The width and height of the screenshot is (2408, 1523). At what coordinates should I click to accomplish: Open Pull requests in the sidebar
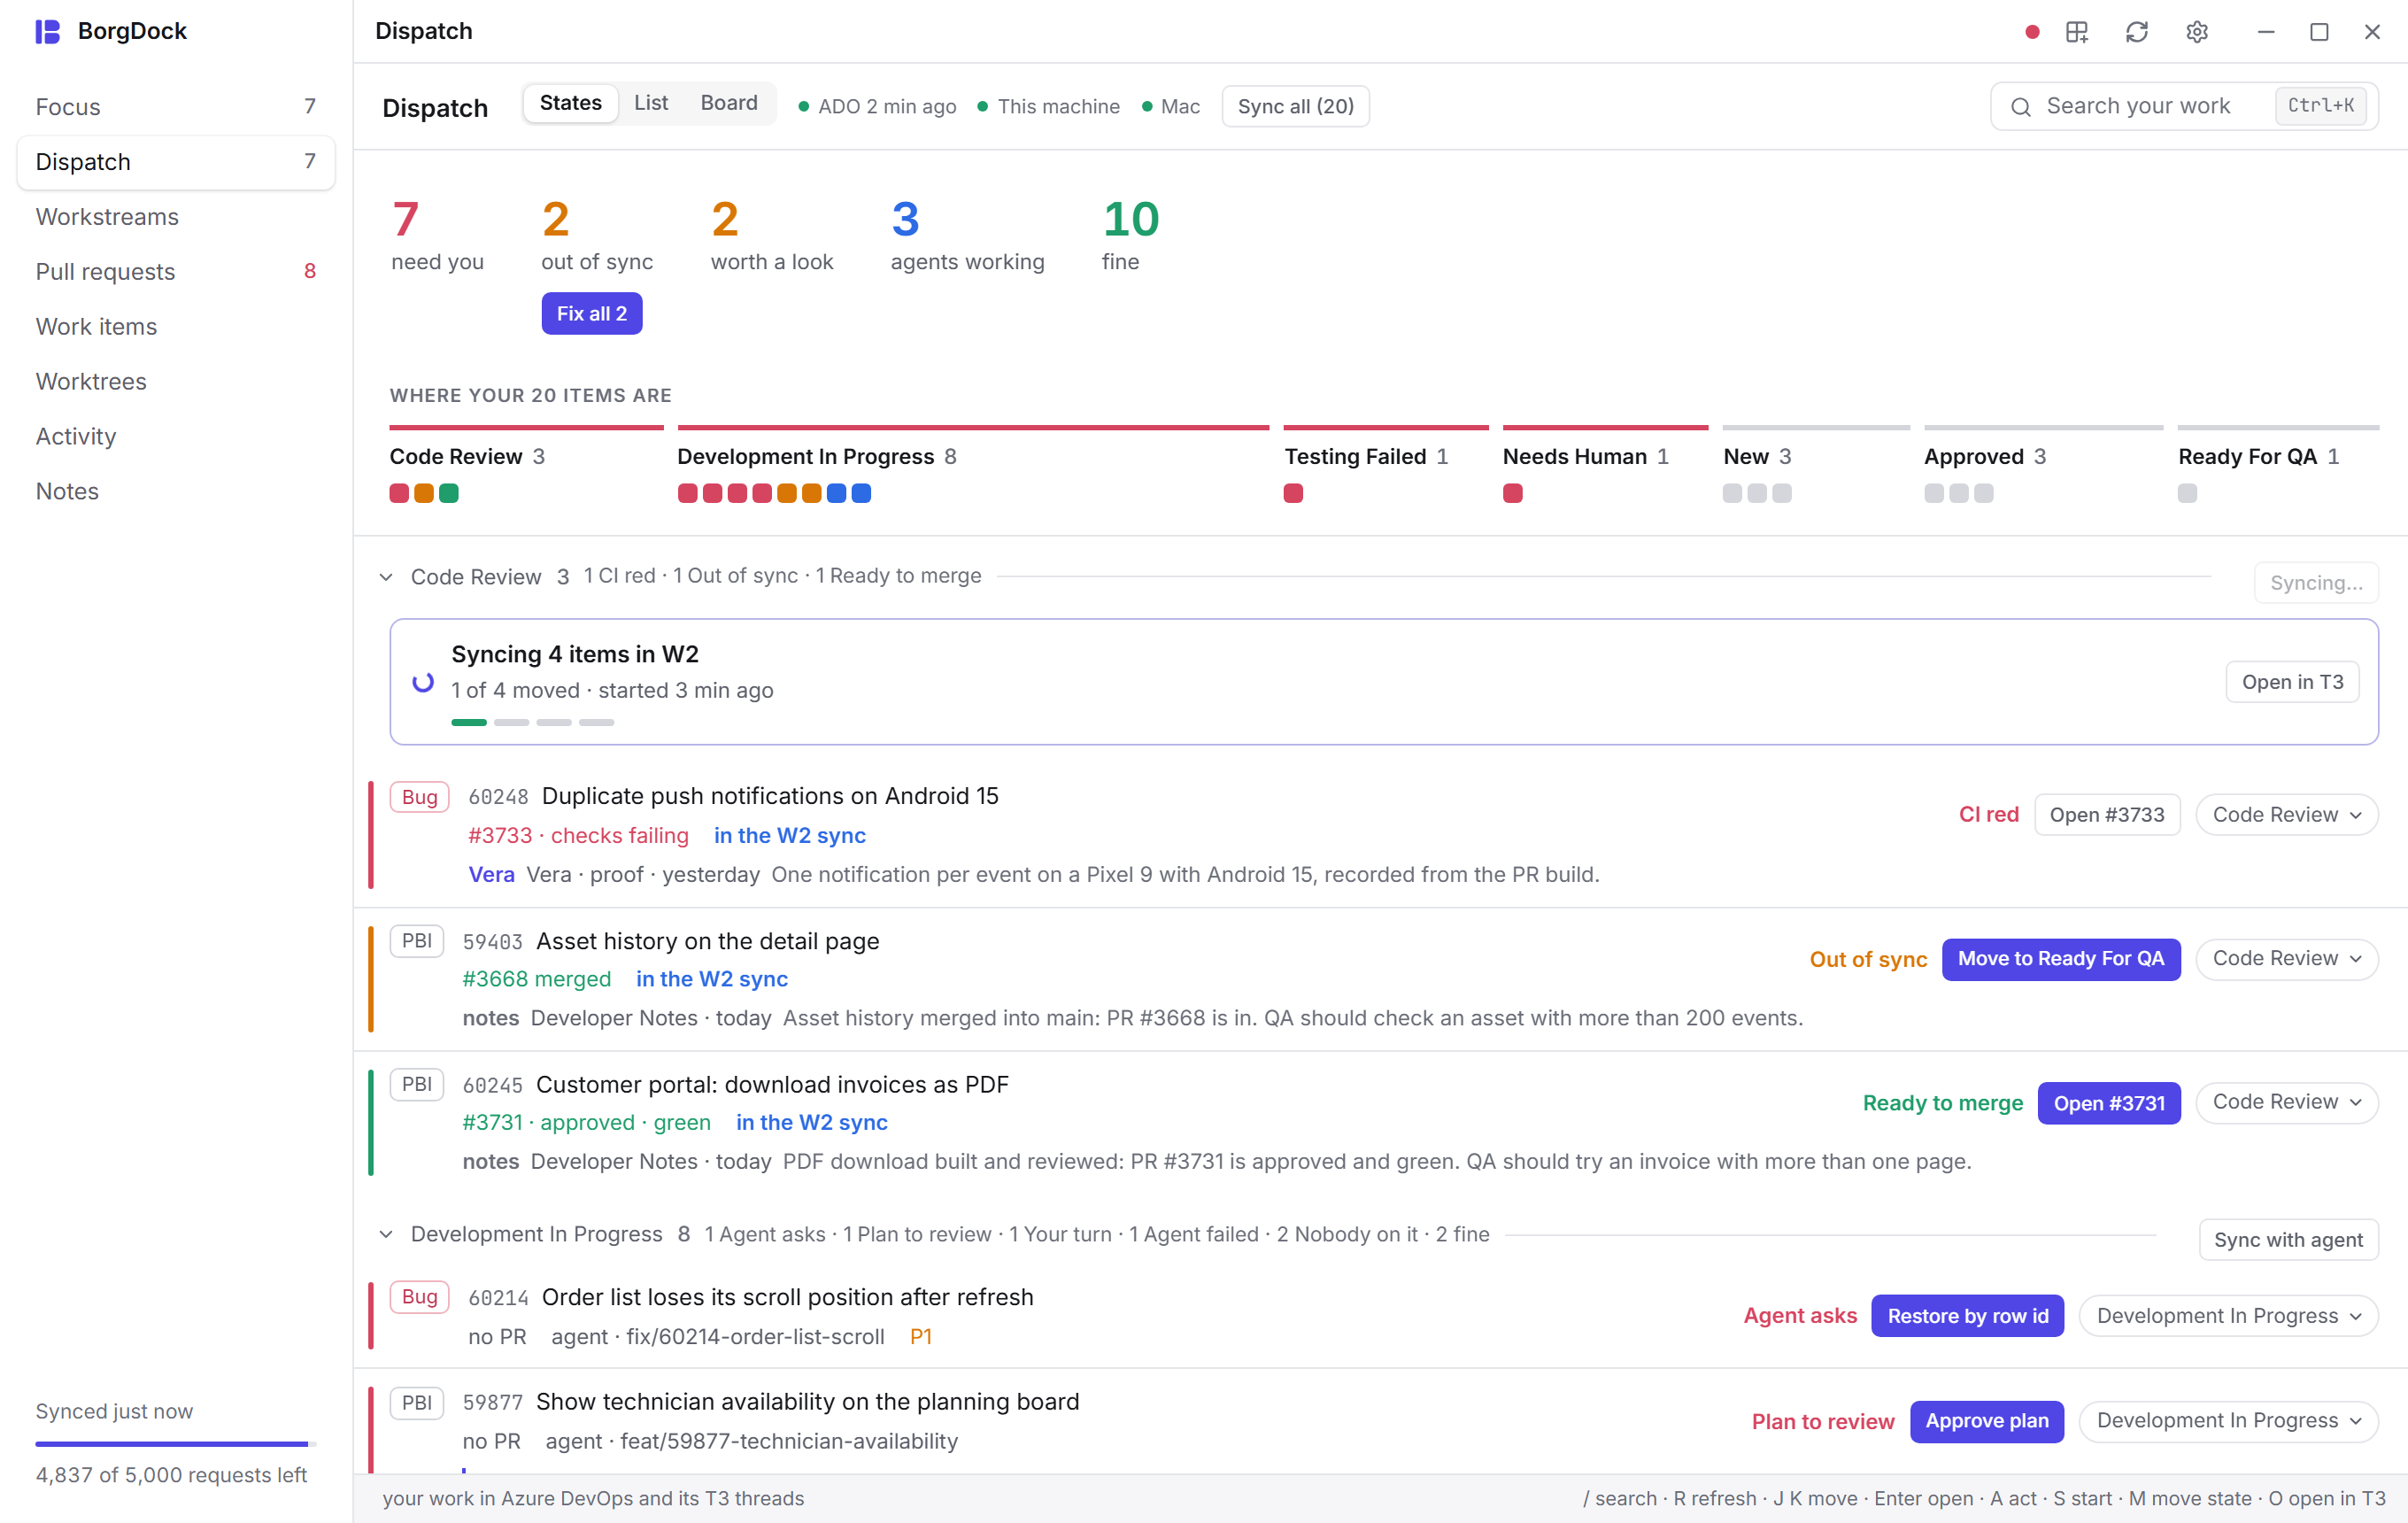click(x=176, y=272)
